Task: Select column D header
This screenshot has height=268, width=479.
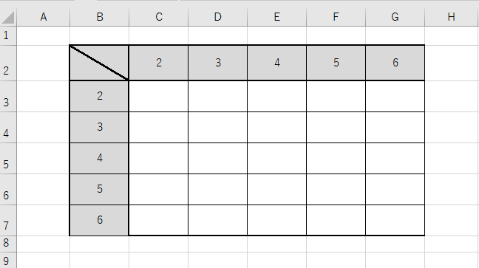Action: coord(218,17)
